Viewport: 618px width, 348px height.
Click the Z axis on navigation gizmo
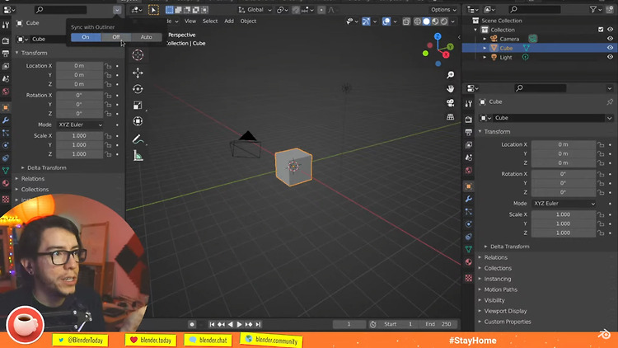tap(438, 36)
